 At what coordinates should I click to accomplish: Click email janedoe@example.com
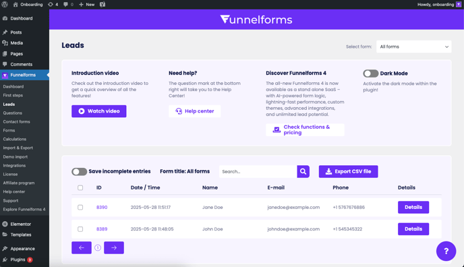click(293, 207)
